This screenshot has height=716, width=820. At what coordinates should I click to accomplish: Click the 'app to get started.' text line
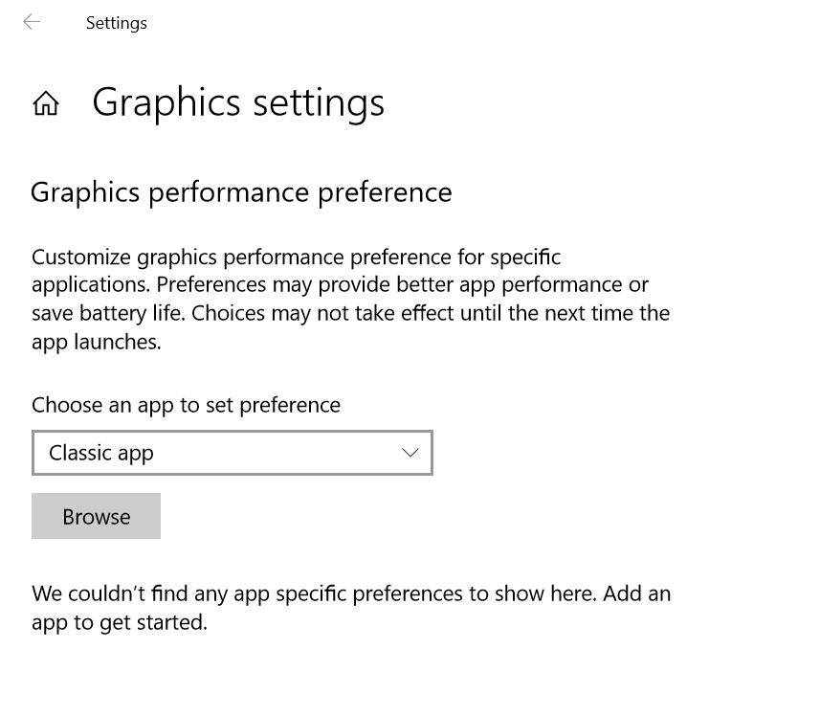119,622
